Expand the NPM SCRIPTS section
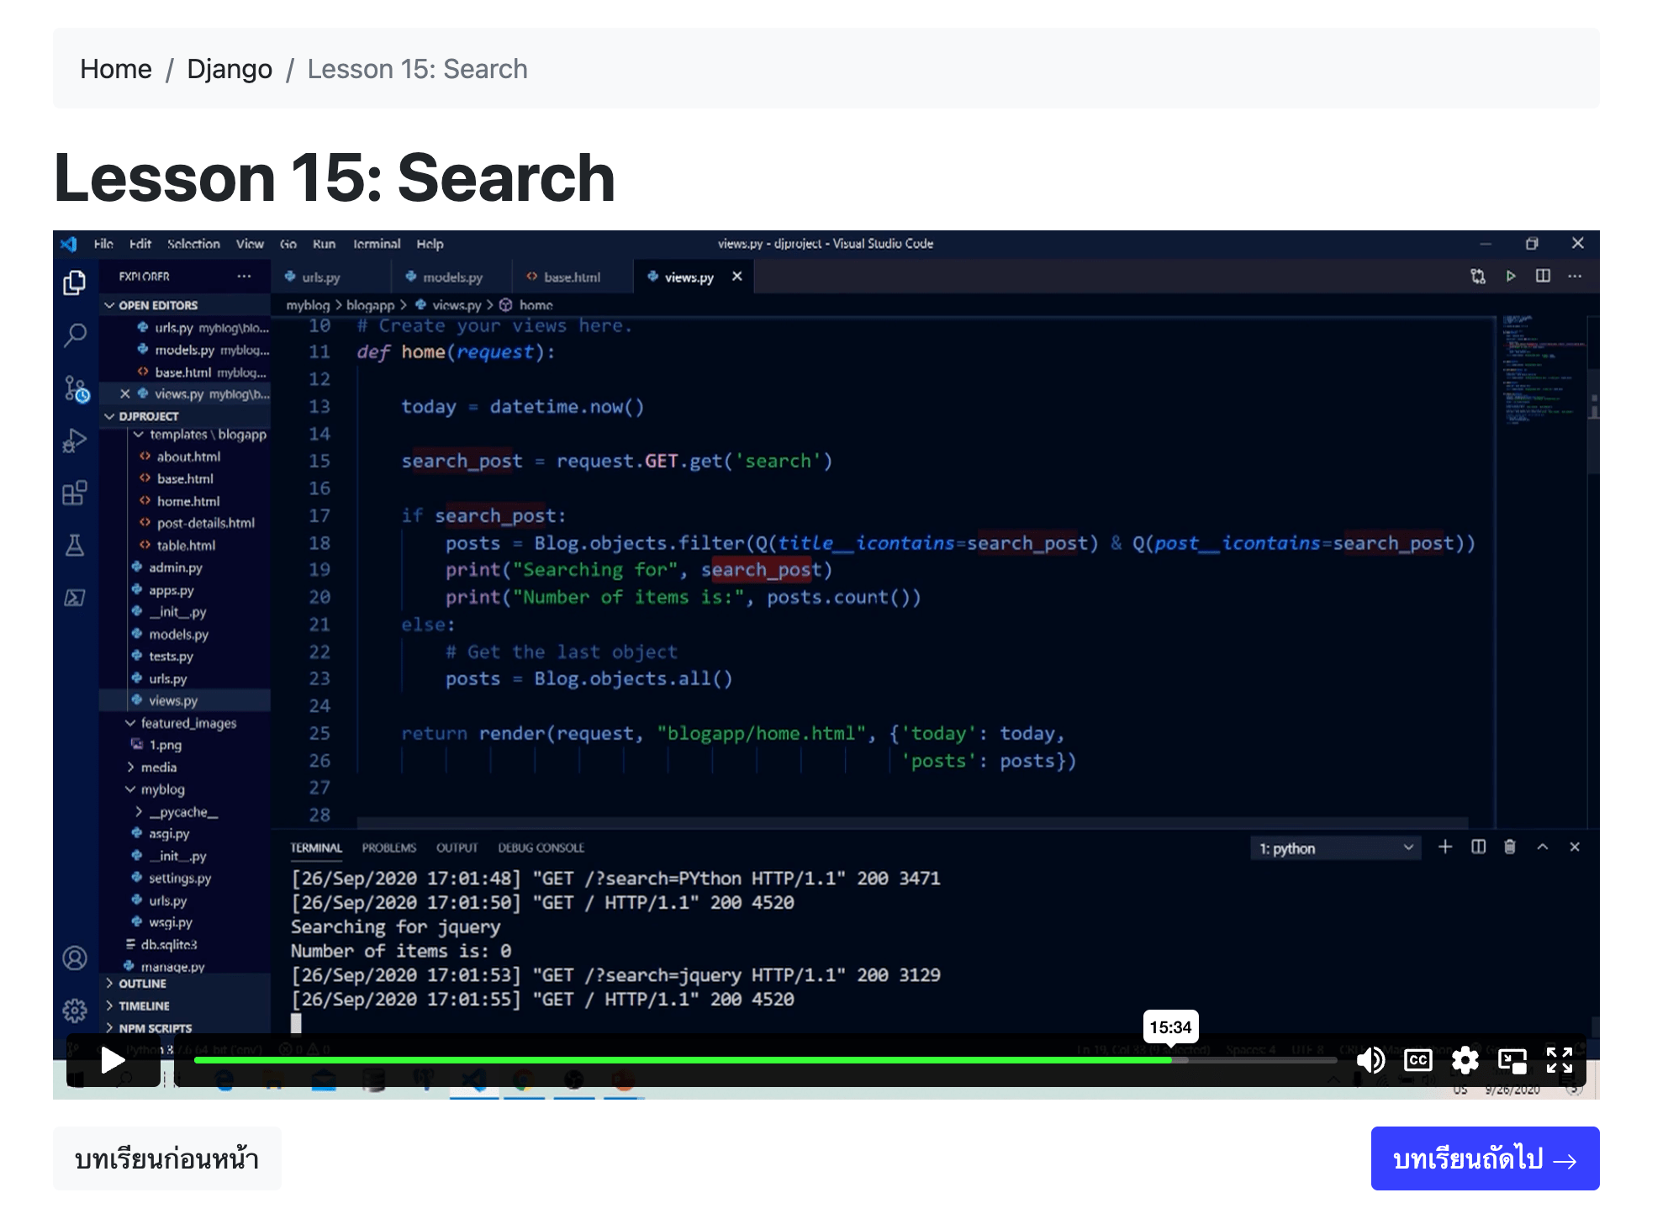Image resolution: width=1668 pixels, height=1219 pixels. (185, 1028)
